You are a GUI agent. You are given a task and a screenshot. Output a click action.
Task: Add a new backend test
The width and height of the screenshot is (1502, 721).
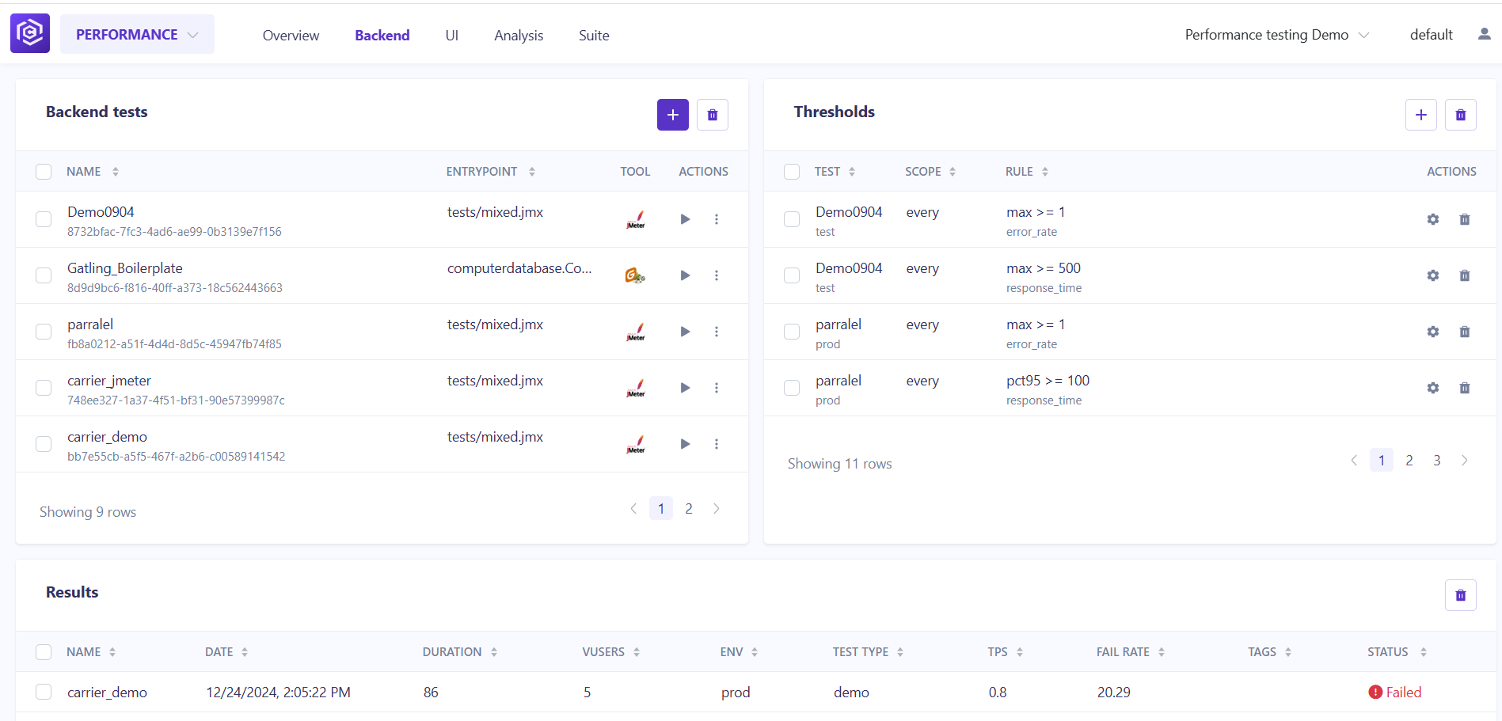672,115
